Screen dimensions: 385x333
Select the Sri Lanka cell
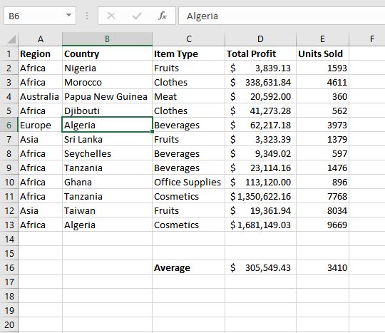click(x=107, y=139)
